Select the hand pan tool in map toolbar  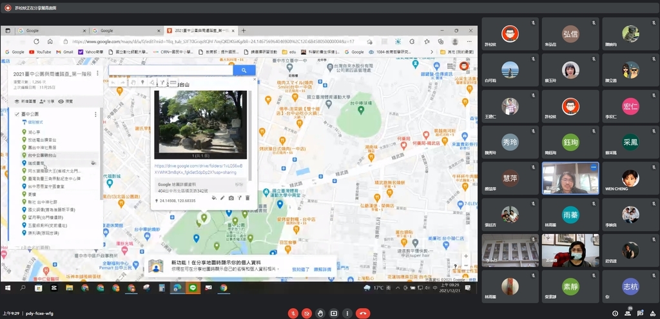pos(133,82)
